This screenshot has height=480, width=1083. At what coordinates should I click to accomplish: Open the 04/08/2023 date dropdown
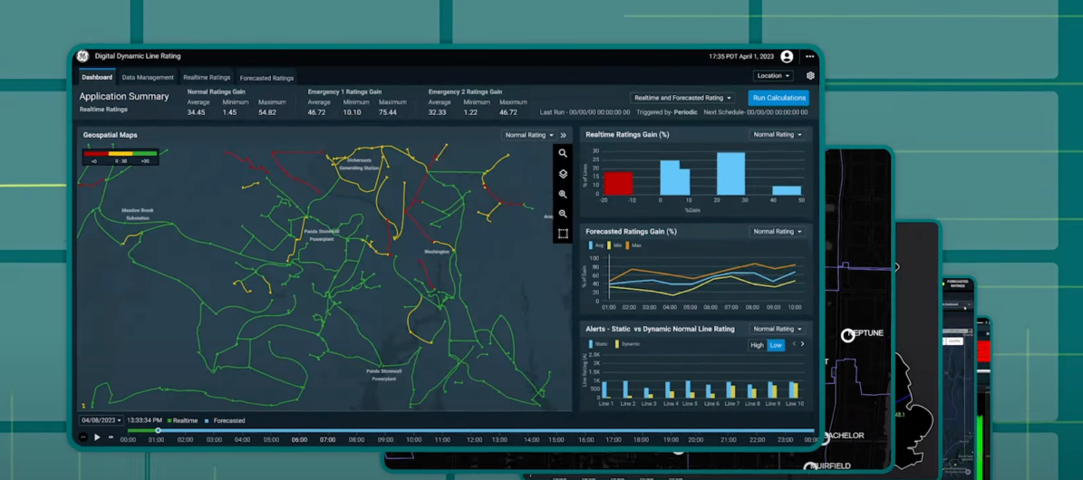point(101,420)
